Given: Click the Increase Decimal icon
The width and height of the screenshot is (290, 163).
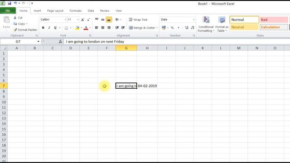Looking at the screenshot, I should click(x=186, y=28).
